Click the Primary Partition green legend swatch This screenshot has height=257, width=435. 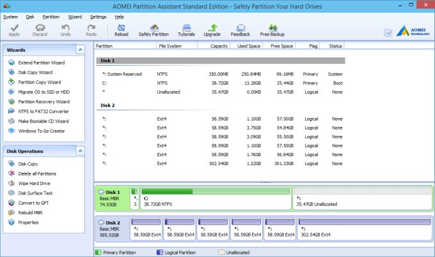98,253
